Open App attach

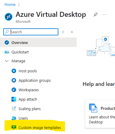28,99
